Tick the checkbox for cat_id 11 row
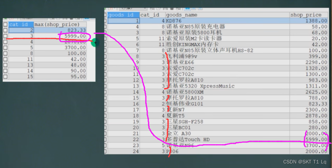 click(6, 59)
